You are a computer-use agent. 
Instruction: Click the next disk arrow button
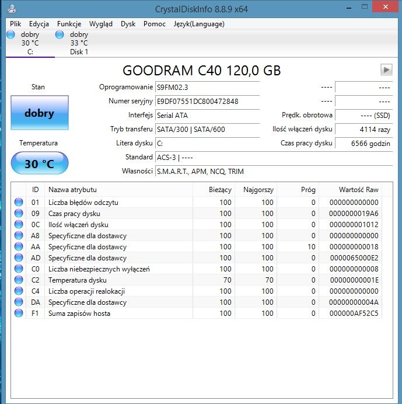pyautogui.click(x=386, y=70)
